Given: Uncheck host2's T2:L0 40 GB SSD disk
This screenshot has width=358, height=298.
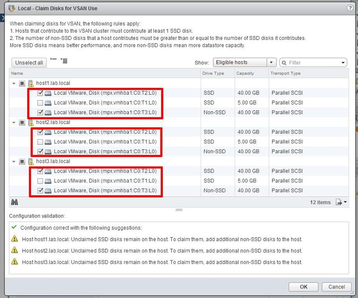Looking at the screenshot, I should pos(40,132).
